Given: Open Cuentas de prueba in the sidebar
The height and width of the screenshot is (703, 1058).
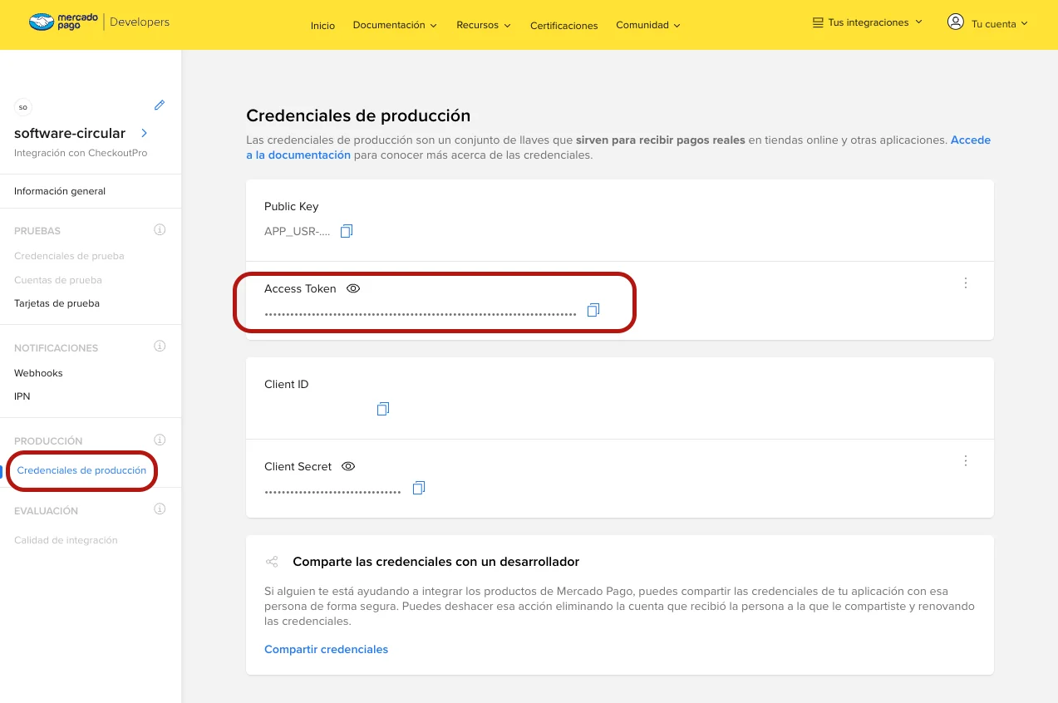Looking at the screenshot, I should click(x=58, y=280).
